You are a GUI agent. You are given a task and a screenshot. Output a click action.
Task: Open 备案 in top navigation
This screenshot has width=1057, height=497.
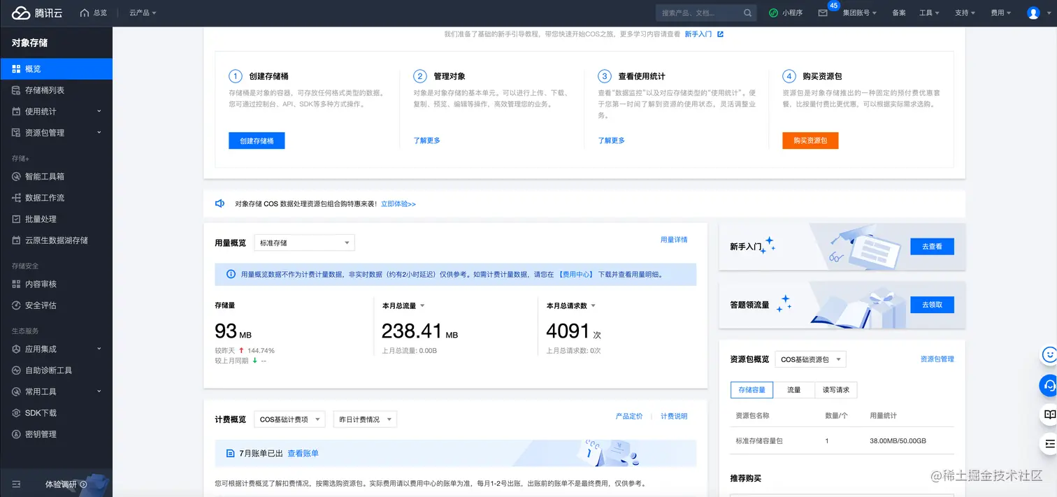coord(899,13)
